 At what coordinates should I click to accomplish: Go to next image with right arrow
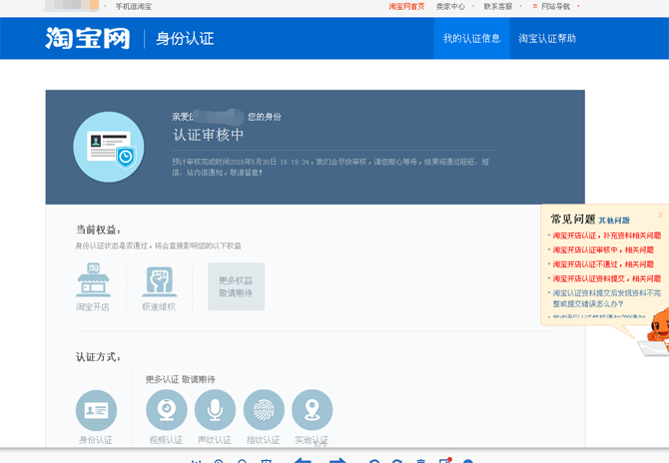tap(337, 460)
